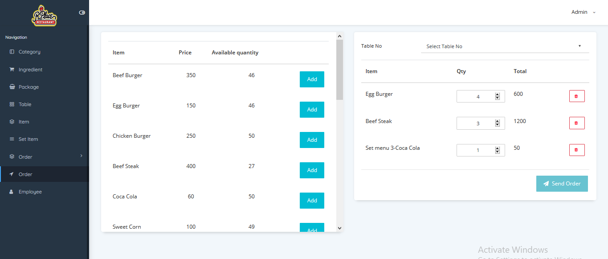Open the Select Table No dropdown

[504, 46]
